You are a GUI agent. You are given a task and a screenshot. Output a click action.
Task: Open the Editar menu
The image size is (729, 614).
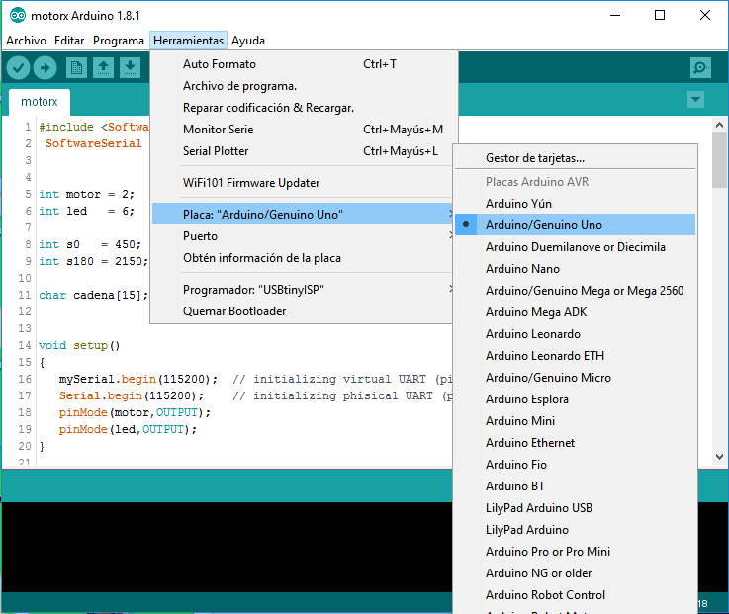point(69,41)
